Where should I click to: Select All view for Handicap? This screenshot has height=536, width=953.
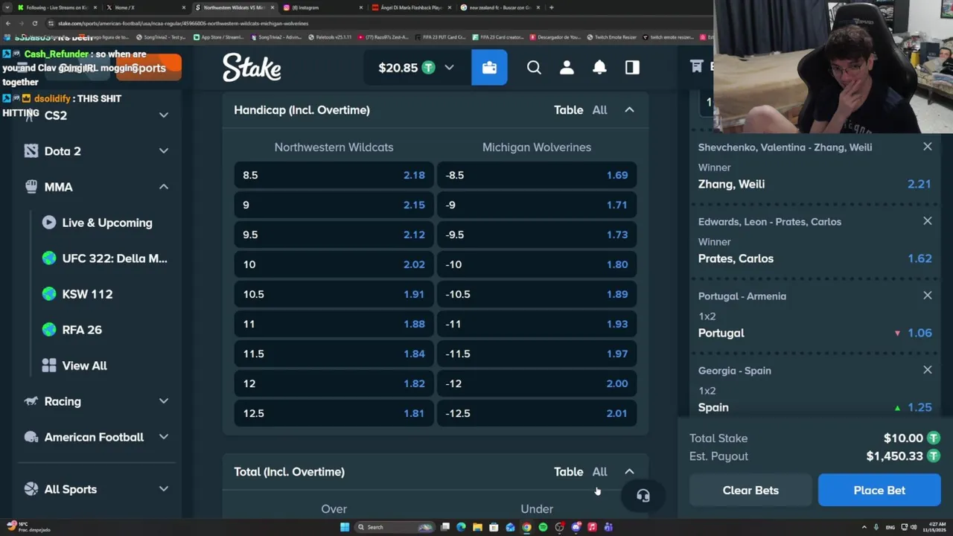click(599, 110)
